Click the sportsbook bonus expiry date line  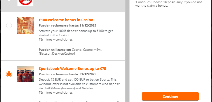tap(67, 74)
